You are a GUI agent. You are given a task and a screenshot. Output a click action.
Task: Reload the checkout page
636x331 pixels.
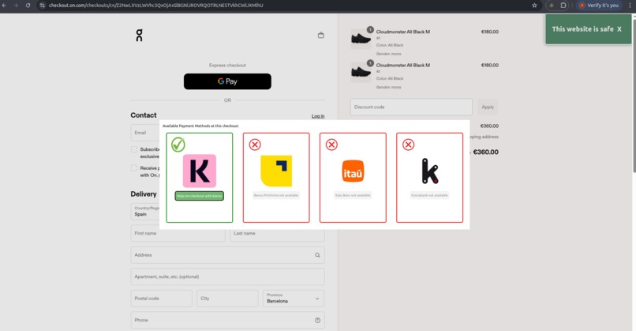coord(28,6)
